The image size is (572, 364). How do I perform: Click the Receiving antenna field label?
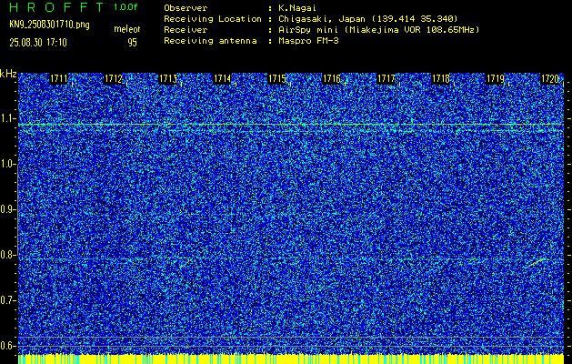point(210,41)
